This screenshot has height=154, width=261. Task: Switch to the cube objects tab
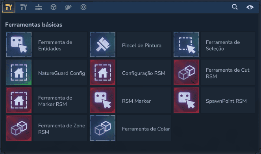click(x=54, y=7)
